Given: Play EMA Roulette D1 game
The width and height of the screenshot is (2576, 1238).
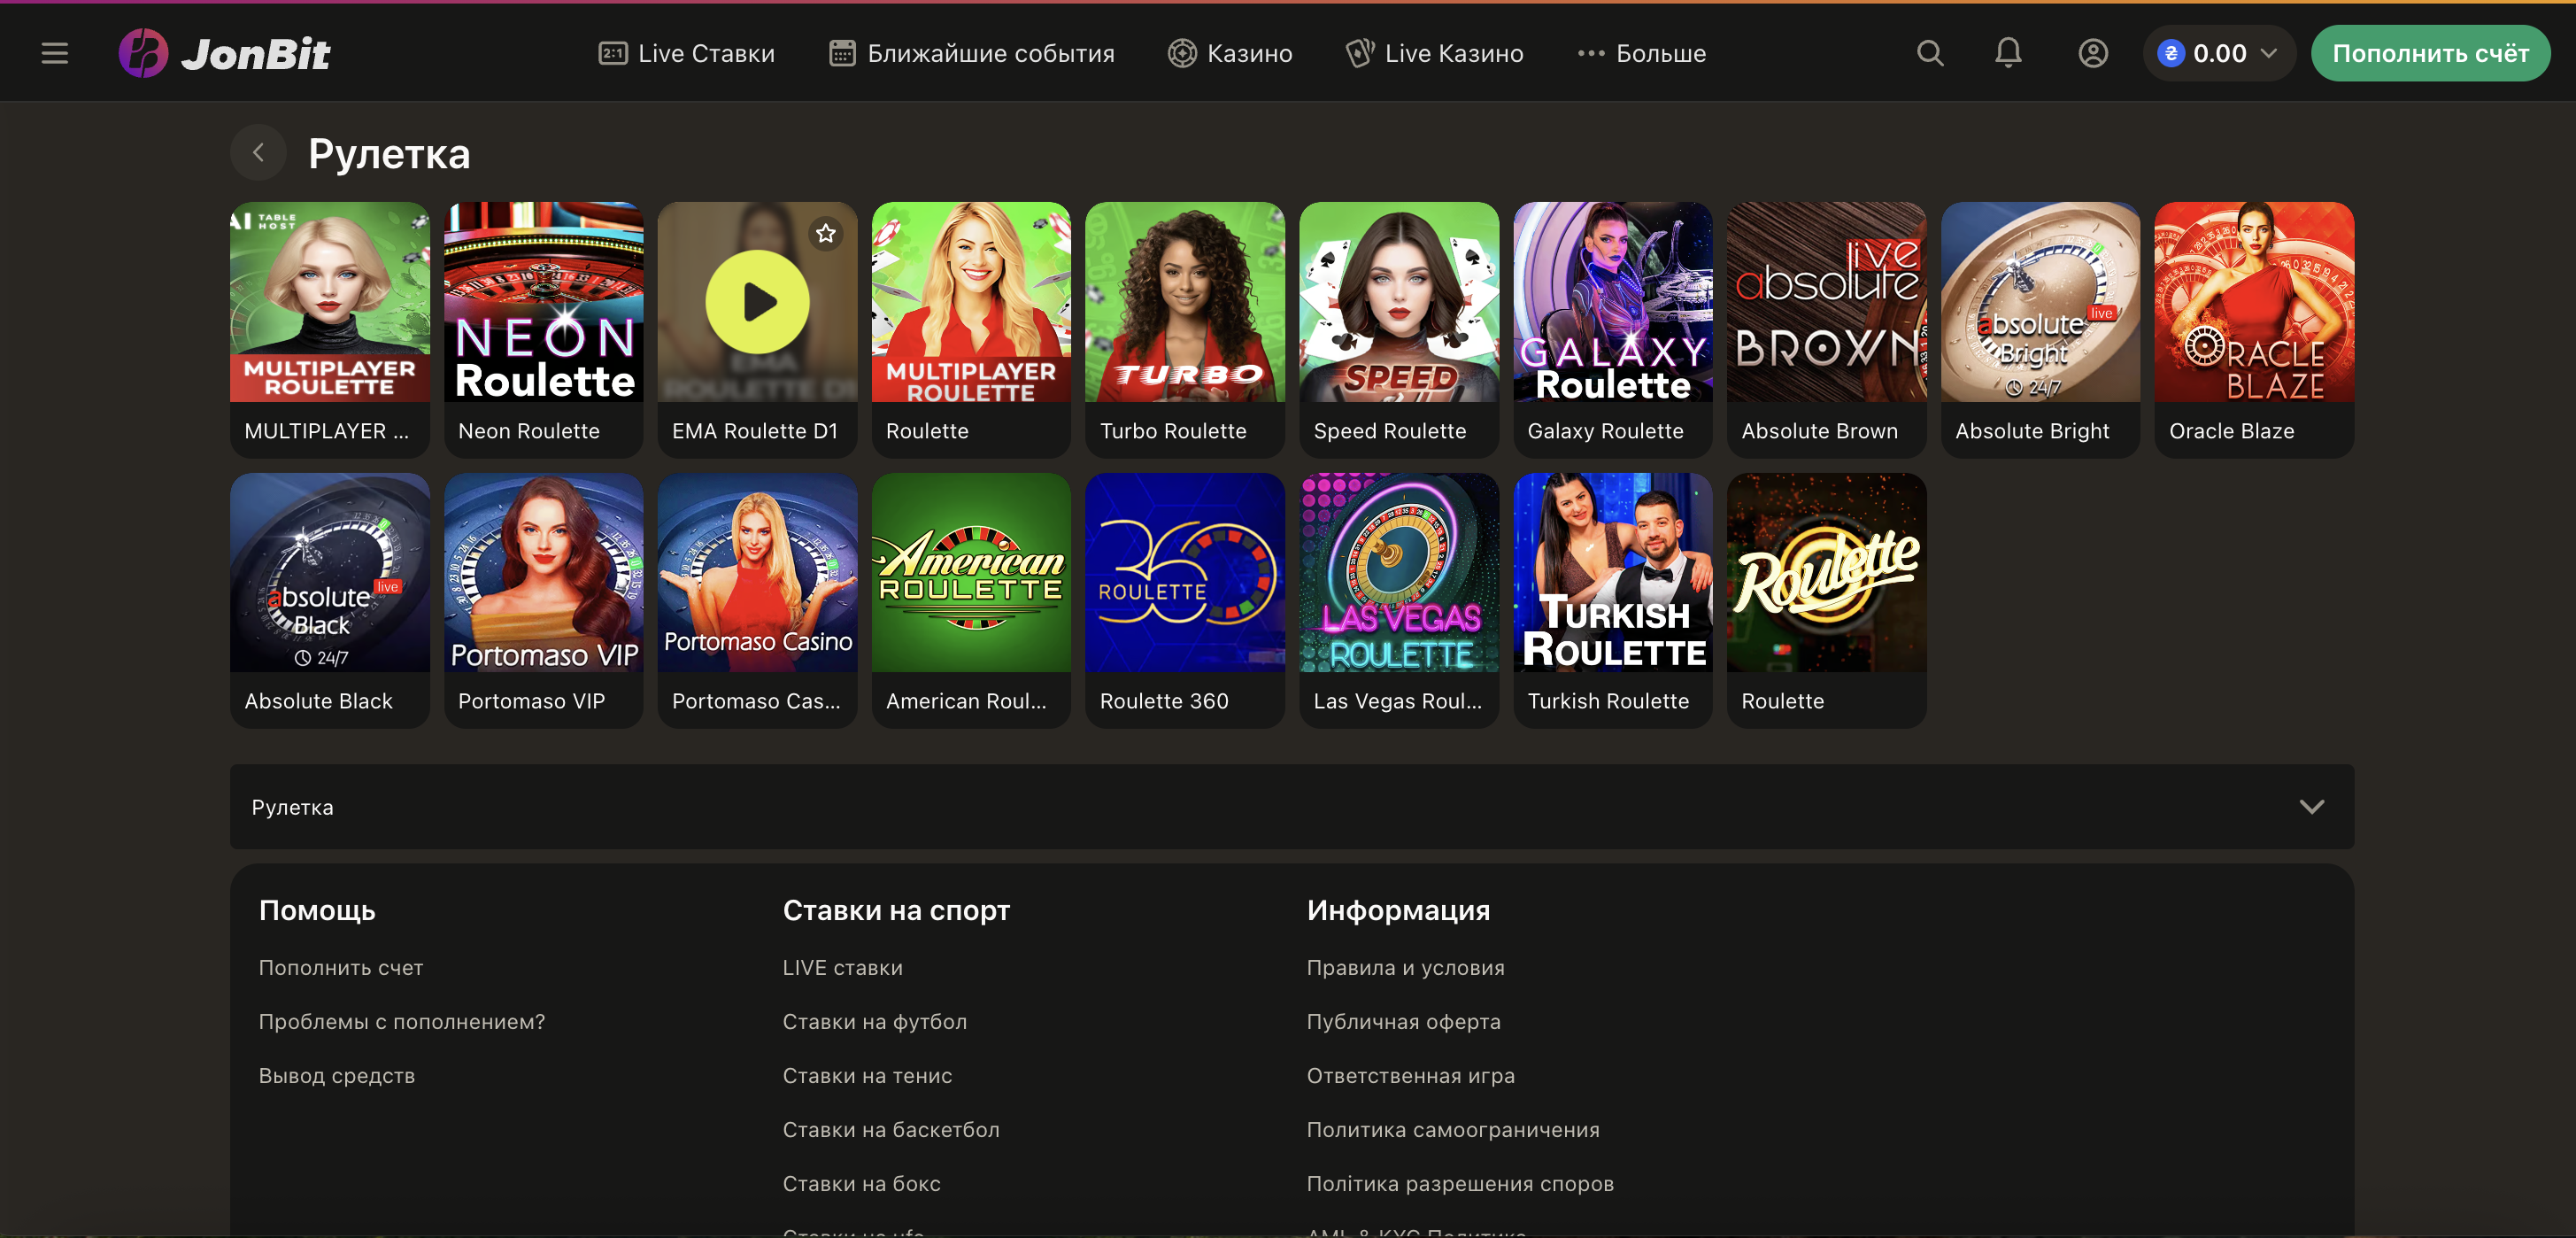Looking at the screenshot, I should [757, 302].
